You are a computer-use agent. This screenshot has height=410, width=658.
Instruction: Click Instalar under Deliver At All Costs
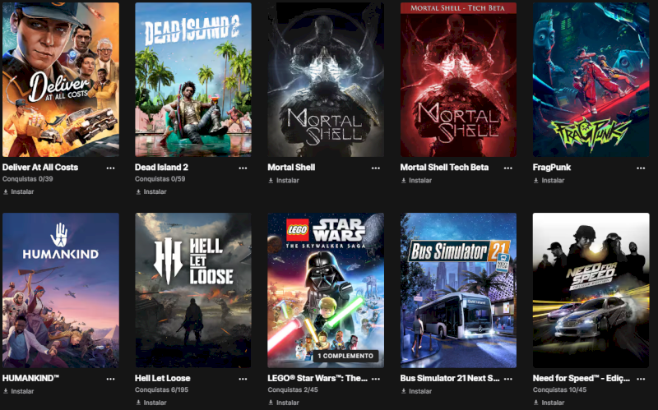point(18,191)
